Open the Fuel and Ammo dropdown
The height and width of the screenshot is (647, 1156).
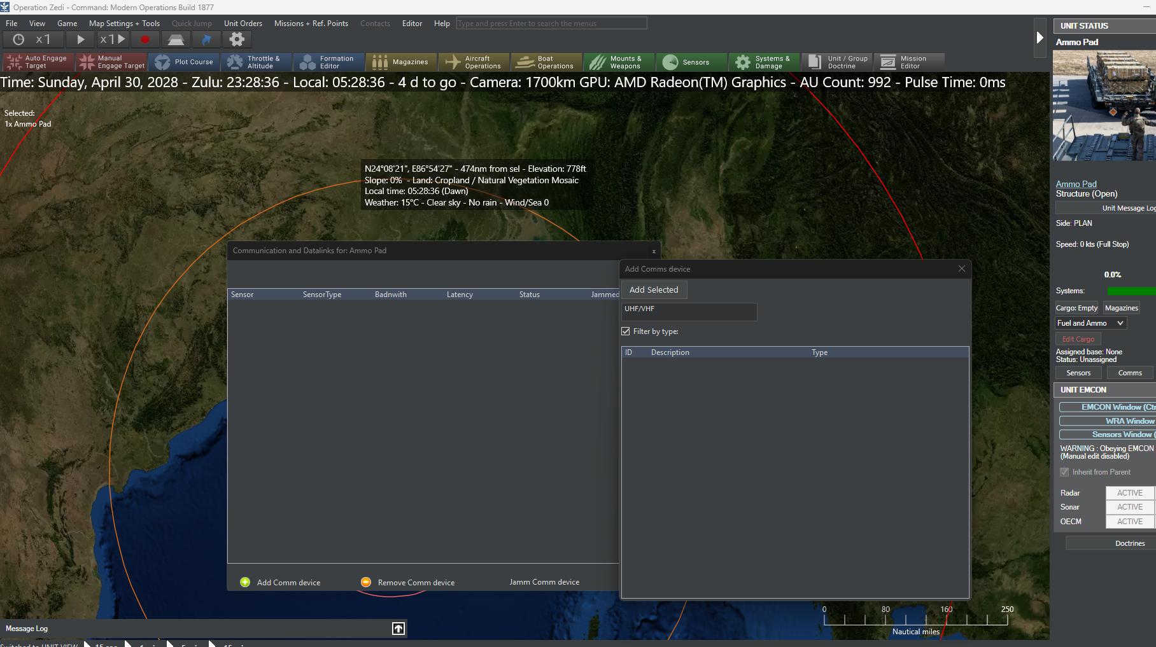1091,323
